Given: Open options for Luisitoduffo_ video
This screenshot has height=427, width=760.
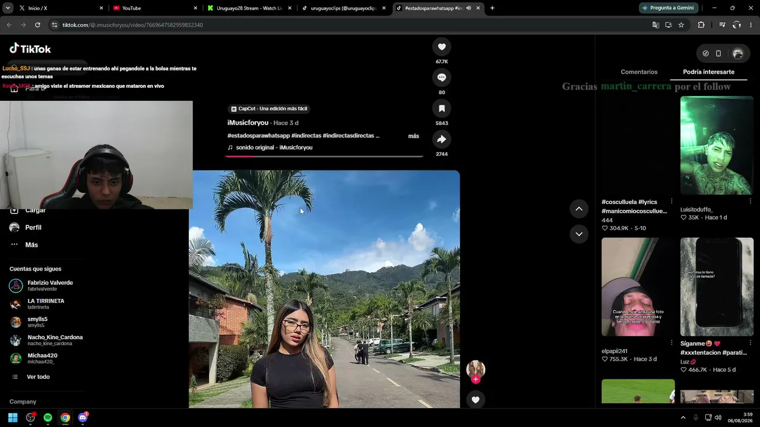Looking at the screenshot, I should [750, 201].
